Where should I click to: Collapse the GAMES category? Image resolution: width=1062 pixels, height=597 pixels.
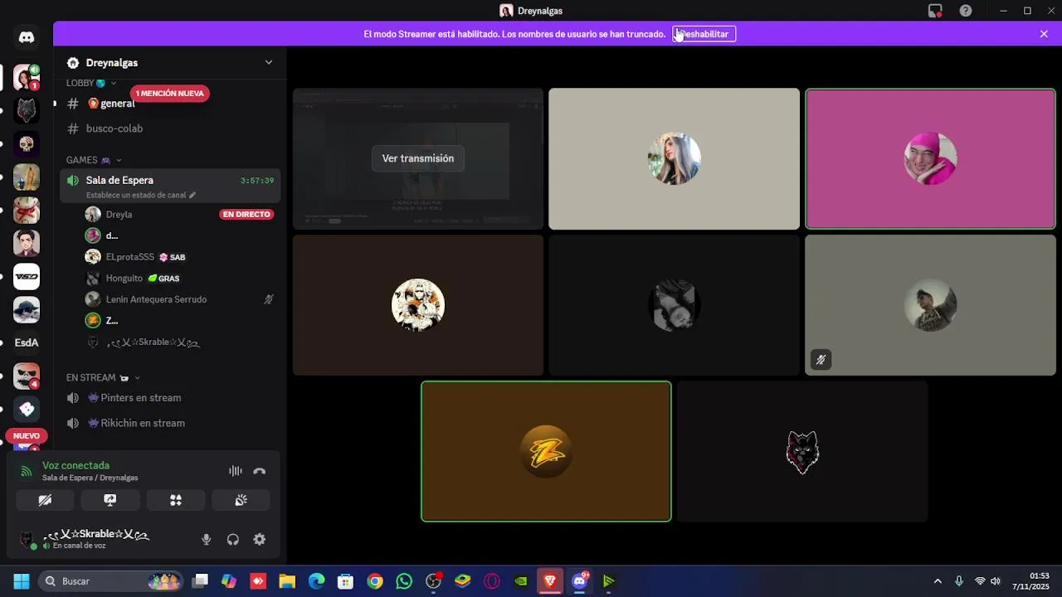pos(94,160)
